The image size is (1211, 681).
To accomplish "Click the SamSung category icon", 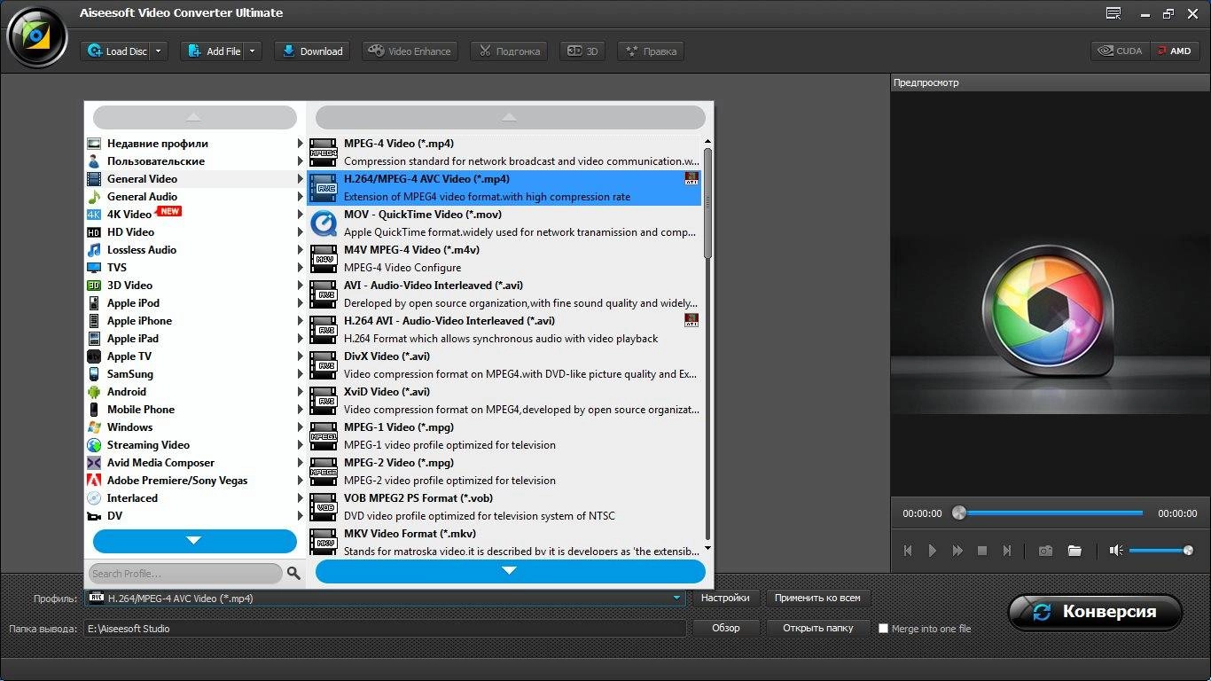I will click(94, 374).
